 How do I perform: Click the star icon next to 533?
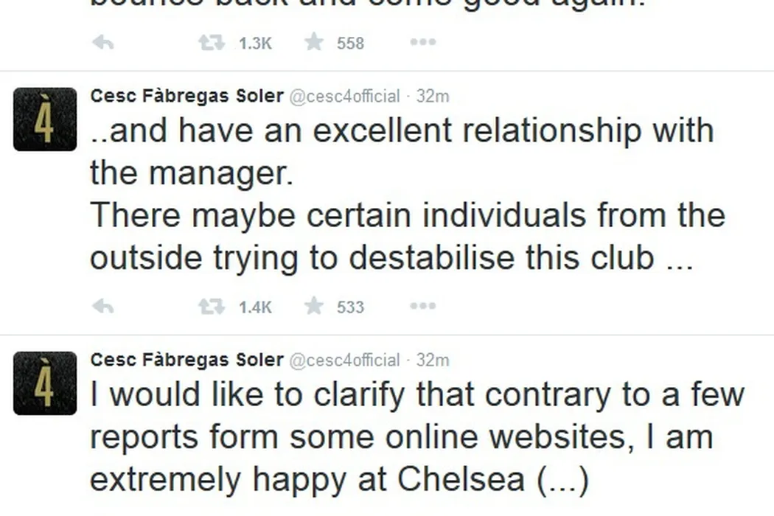tap(314, 307)
